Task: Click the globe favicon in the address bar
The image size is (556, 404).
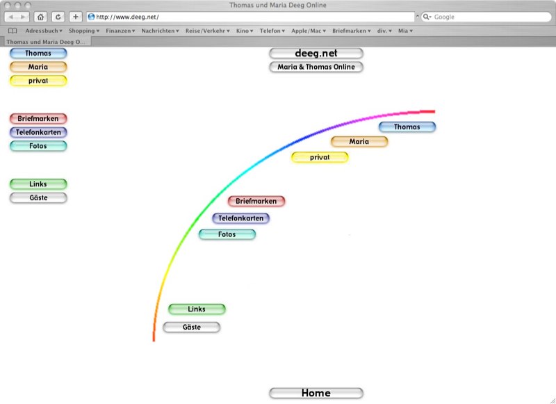Action: [x=91, y=17]
